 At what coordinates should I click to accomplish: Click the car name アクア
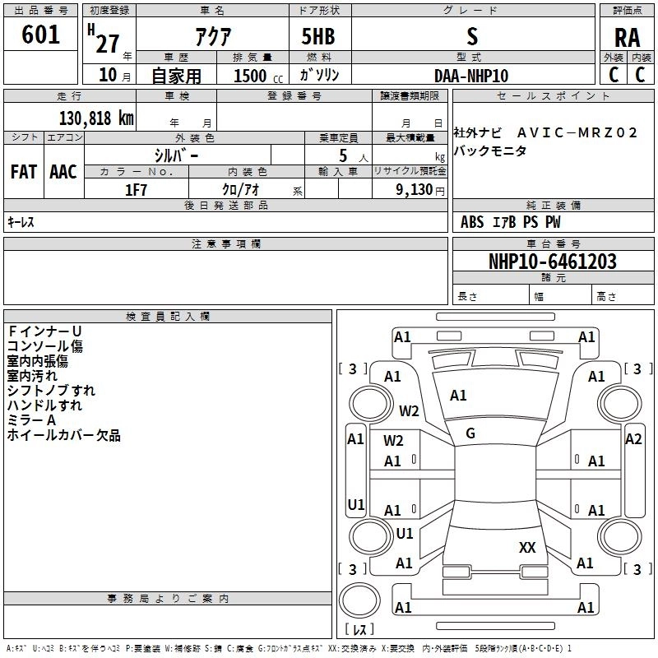pyautogui.click(x=211, y=36)
